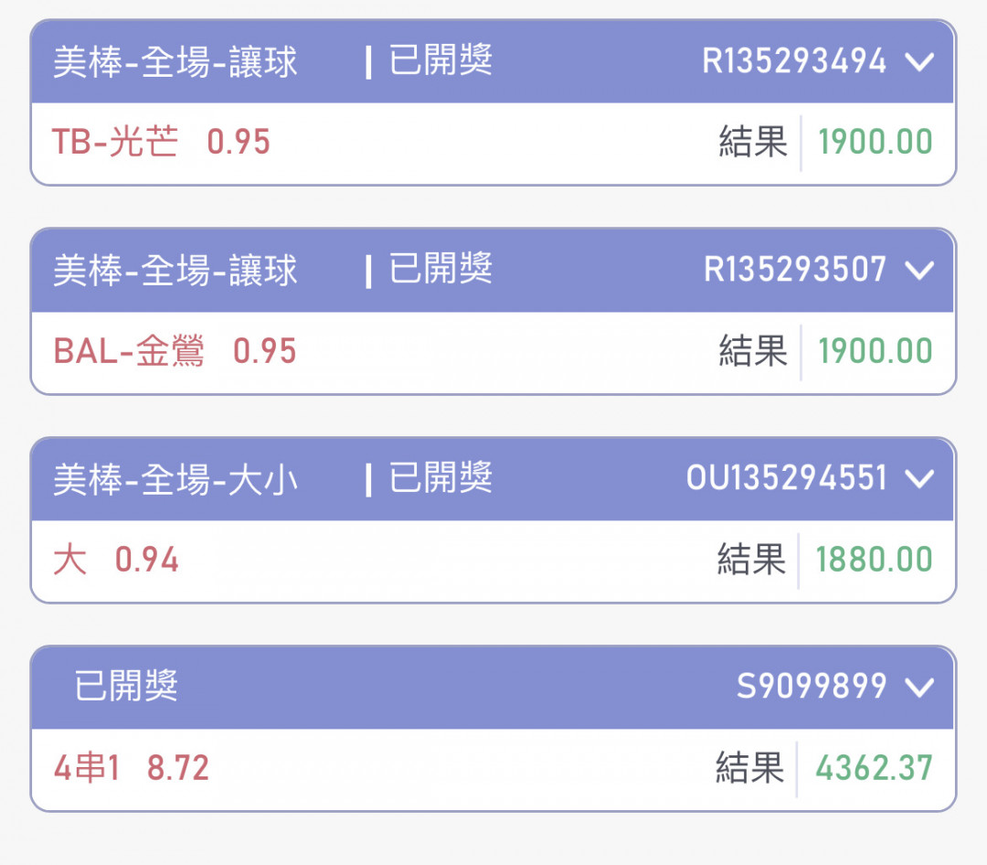Select bet number R135293494

(794, 62)
